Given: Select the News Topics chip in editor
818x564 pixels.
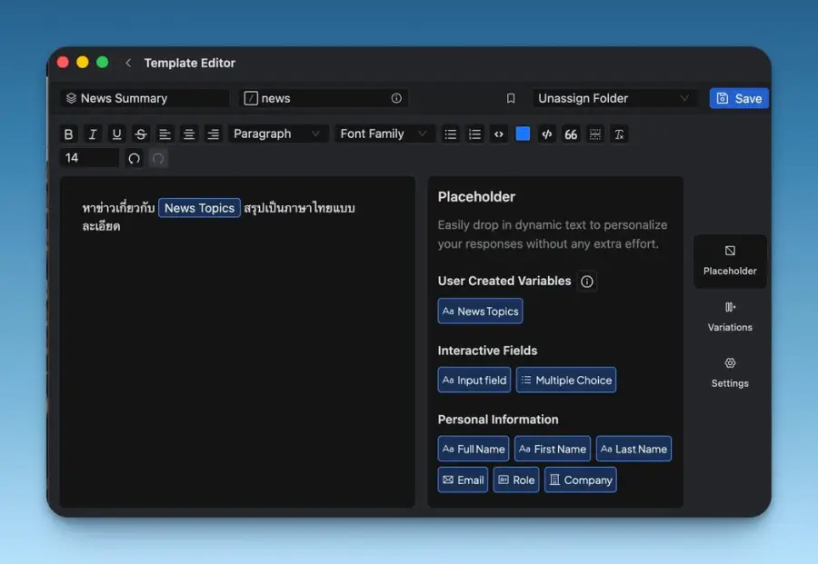Looking at the screenshot, I should point(199,208).
